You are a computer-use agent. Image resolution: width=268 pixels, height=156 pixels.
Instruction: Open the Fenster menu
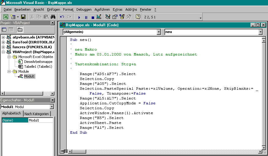pos(146,9)
